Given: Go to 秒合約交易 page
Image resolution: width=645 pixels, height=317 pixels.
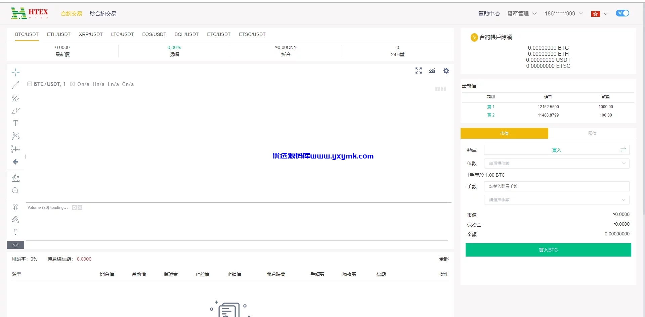Looking at the screenshot, I should [103, 13].
